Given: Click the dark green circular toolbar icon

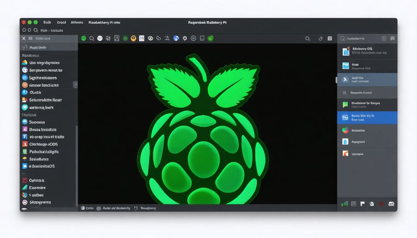Looking at the screenshot, I should 125,38.
